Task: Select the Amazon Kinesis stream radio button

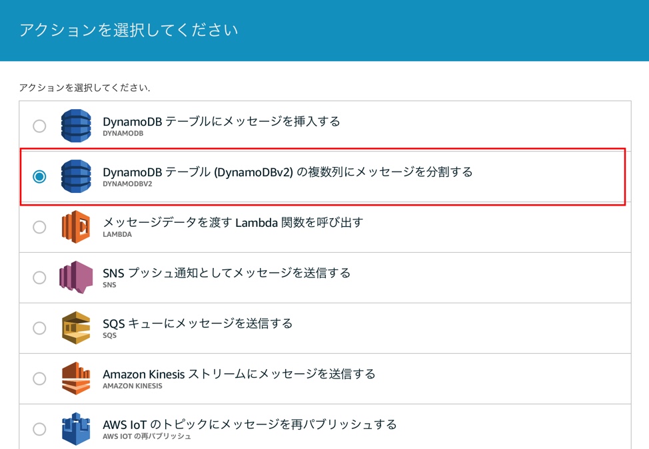Action: pos(39,378)
